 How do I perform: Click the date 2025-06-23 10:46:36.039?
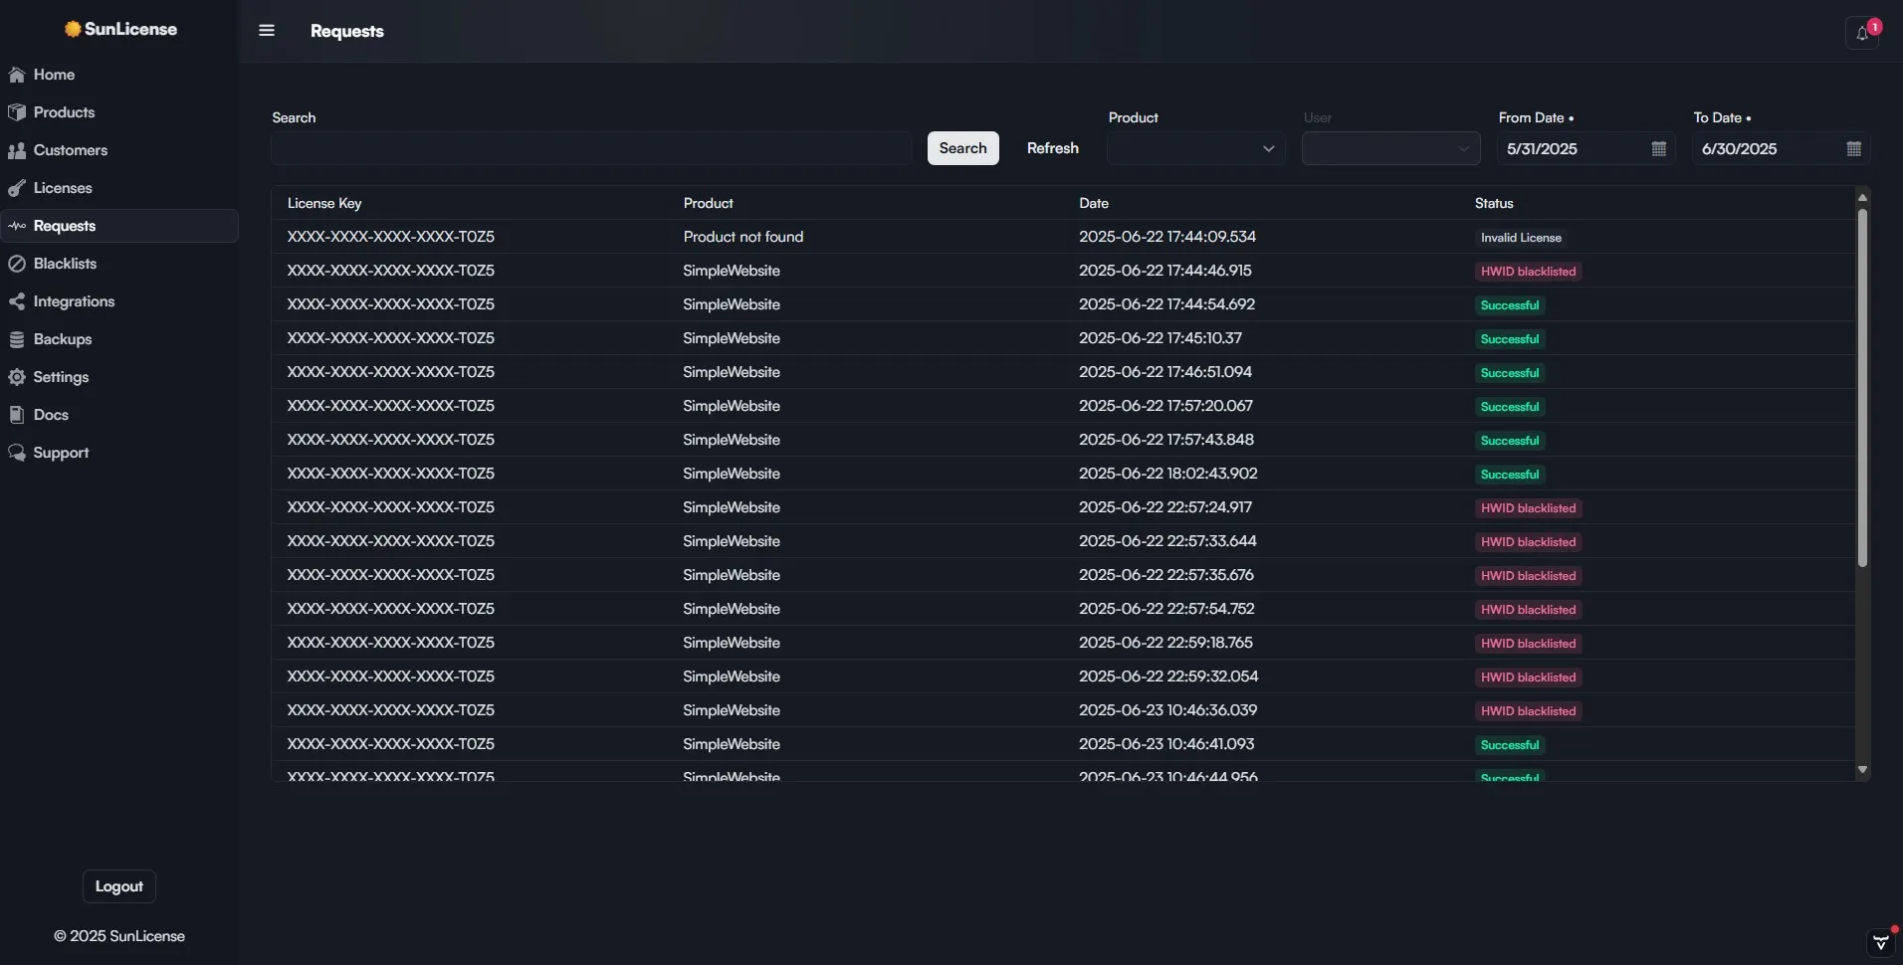click(x=1167, y=710)
